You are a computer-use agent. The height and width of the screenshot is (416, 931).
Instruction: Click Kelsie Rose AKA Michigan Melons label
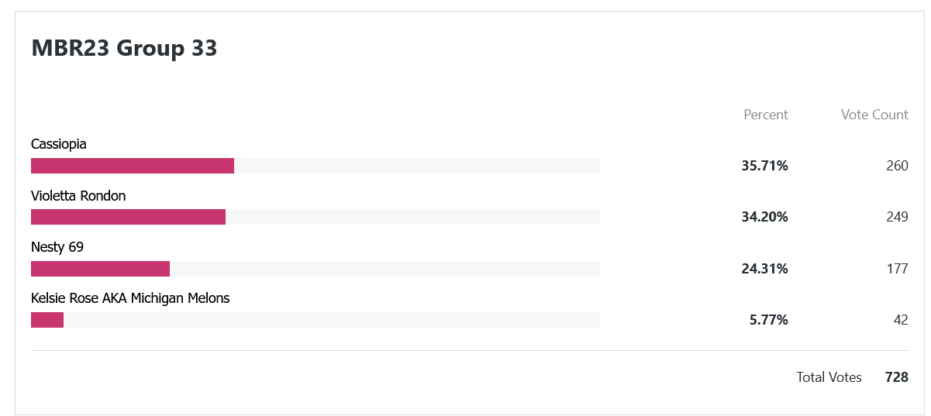point(130,298)
